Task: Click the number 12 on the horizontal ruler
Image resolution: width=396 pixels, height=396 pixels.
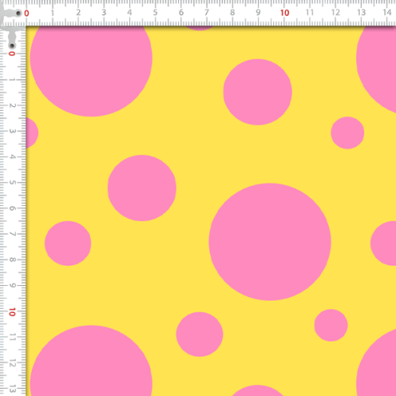Action: click(x=336, y=13)
